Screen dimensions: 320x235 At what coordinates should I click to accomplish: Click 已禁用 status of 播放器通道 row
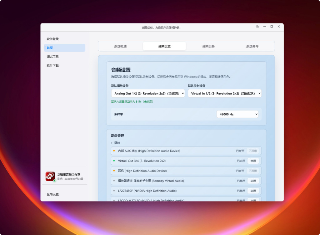click(x=241, y=181)
